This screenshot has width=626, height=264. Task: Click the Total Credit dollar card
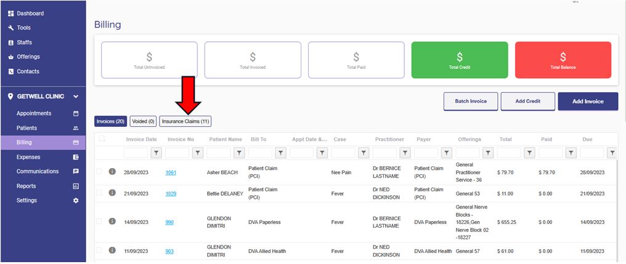click(x=459, y=60)
